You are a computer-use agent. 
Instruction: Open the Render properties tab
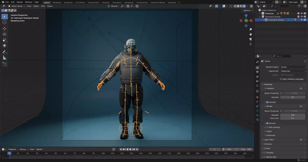coord(257,67)
